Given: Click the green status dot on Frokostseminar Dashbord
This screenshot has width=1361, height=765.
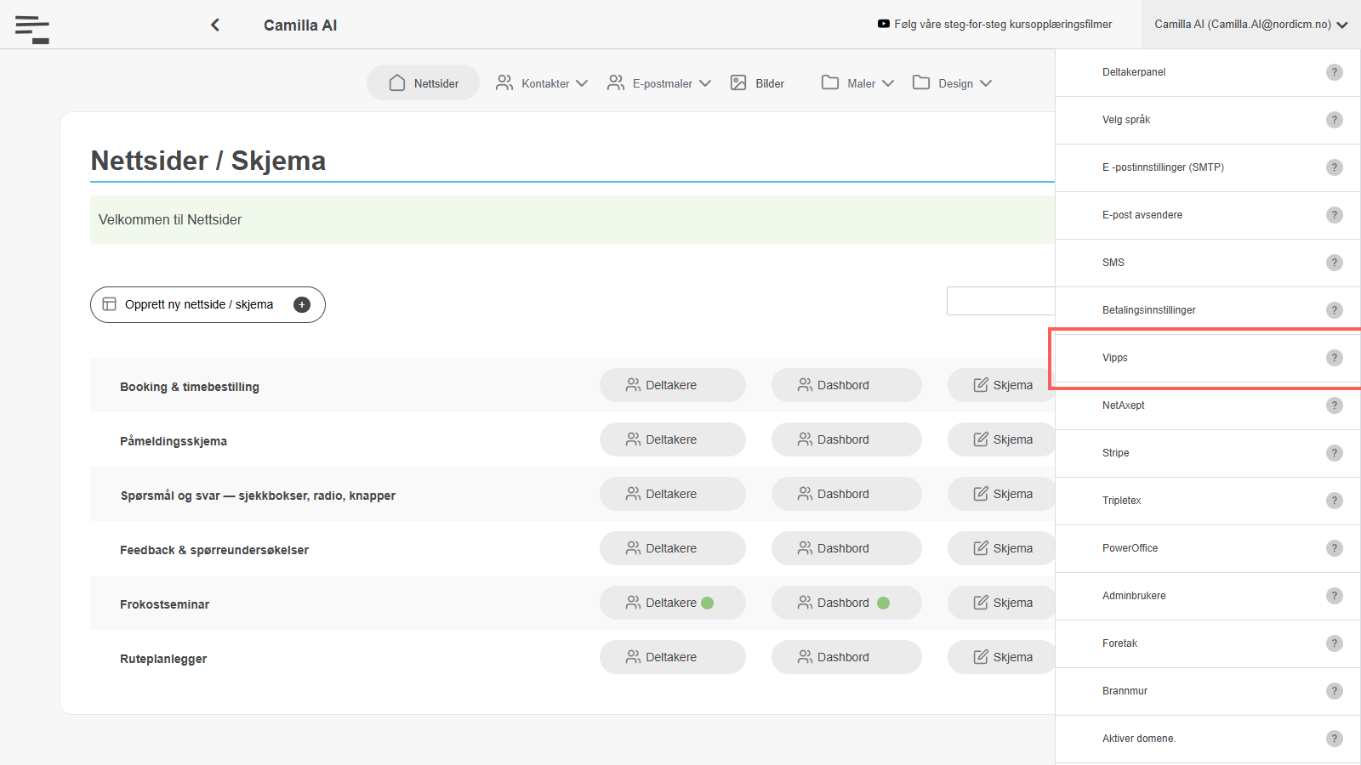Looking at the screenshot, I should [883, 603].
